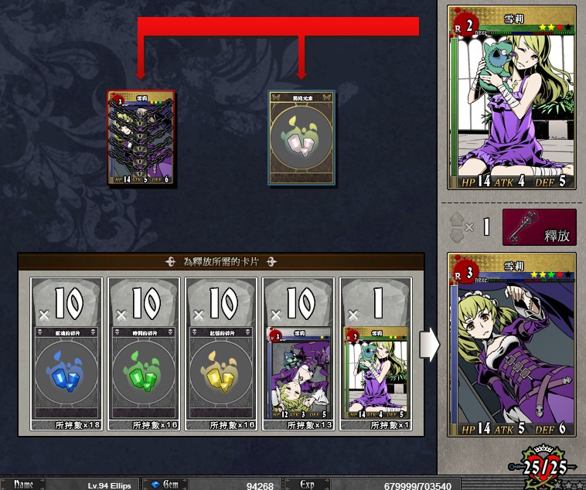The width and height of the screenshot is (586, 490).
Task: Select the chained locked 雪莉 card
Action: [141, 138]
